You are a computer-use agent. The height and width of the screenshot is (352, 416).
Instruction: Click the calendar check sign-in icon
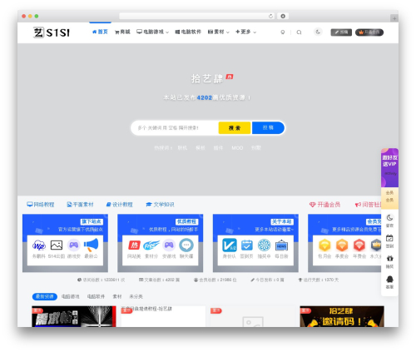(247, 245)
